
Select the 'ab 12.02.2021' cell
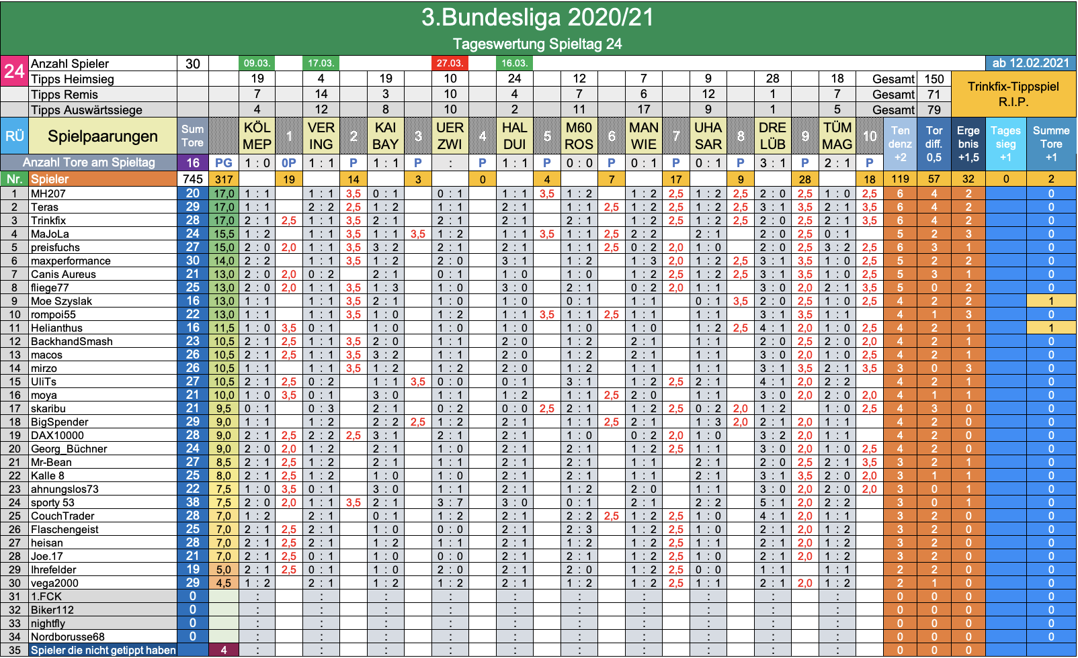[1031, 63]
